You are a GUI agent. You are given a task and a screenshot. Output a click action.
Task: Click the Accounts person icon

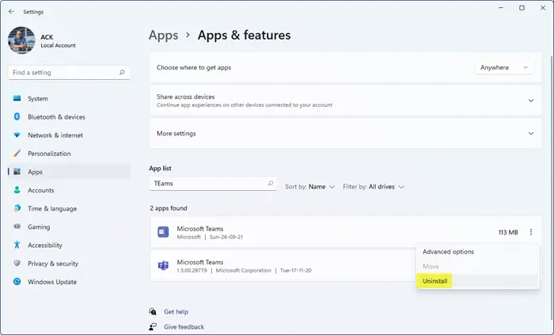(17, 190)
